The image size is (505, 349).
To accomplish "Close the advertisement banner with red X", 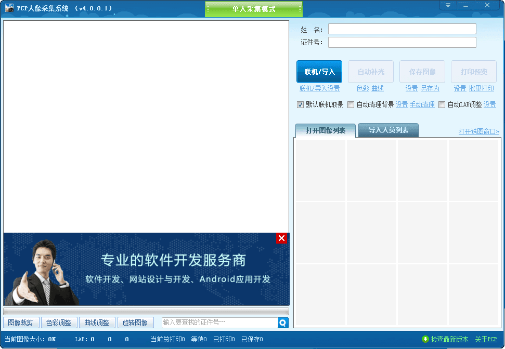I will pos(281,238).
